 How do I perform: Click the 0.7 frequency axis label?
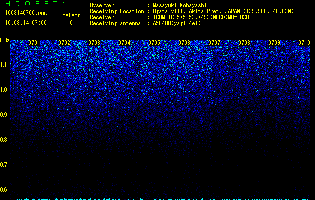(5, 165)
